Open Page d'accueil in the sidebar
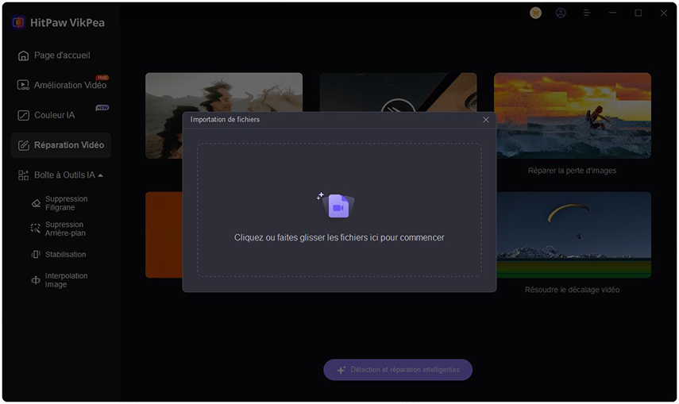This screenshot has width=679, height=404. tap(61, 56)
